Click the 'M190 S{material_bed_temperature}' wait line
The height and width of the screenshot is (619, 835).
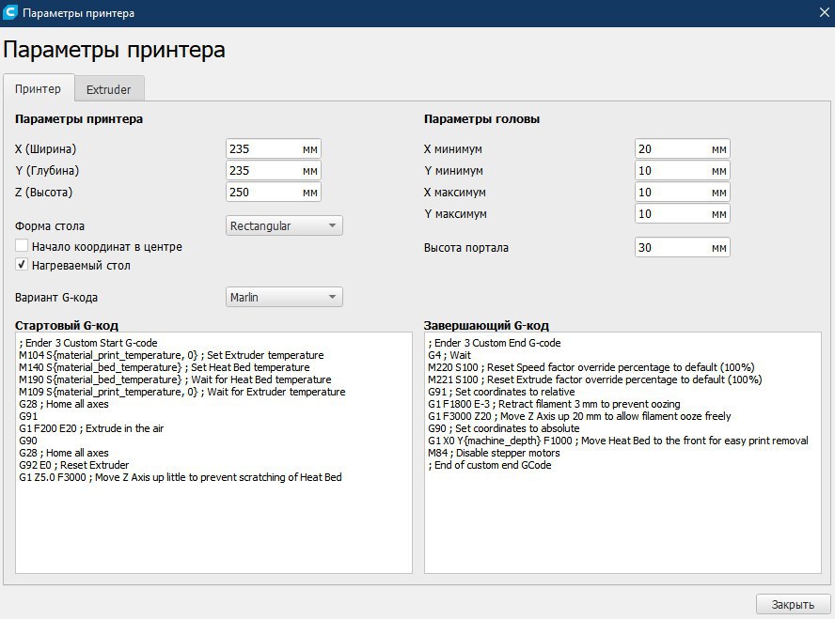[x=175, y=379]
